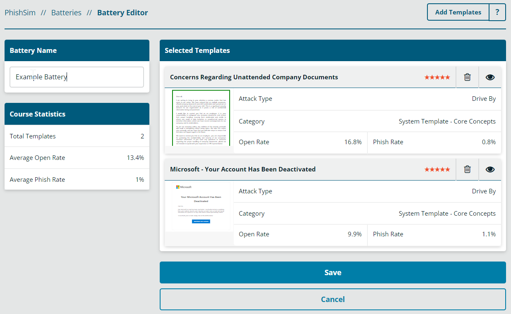Open the Batteries breadcrumb link
511x314 pixels.
click(66, 13)
